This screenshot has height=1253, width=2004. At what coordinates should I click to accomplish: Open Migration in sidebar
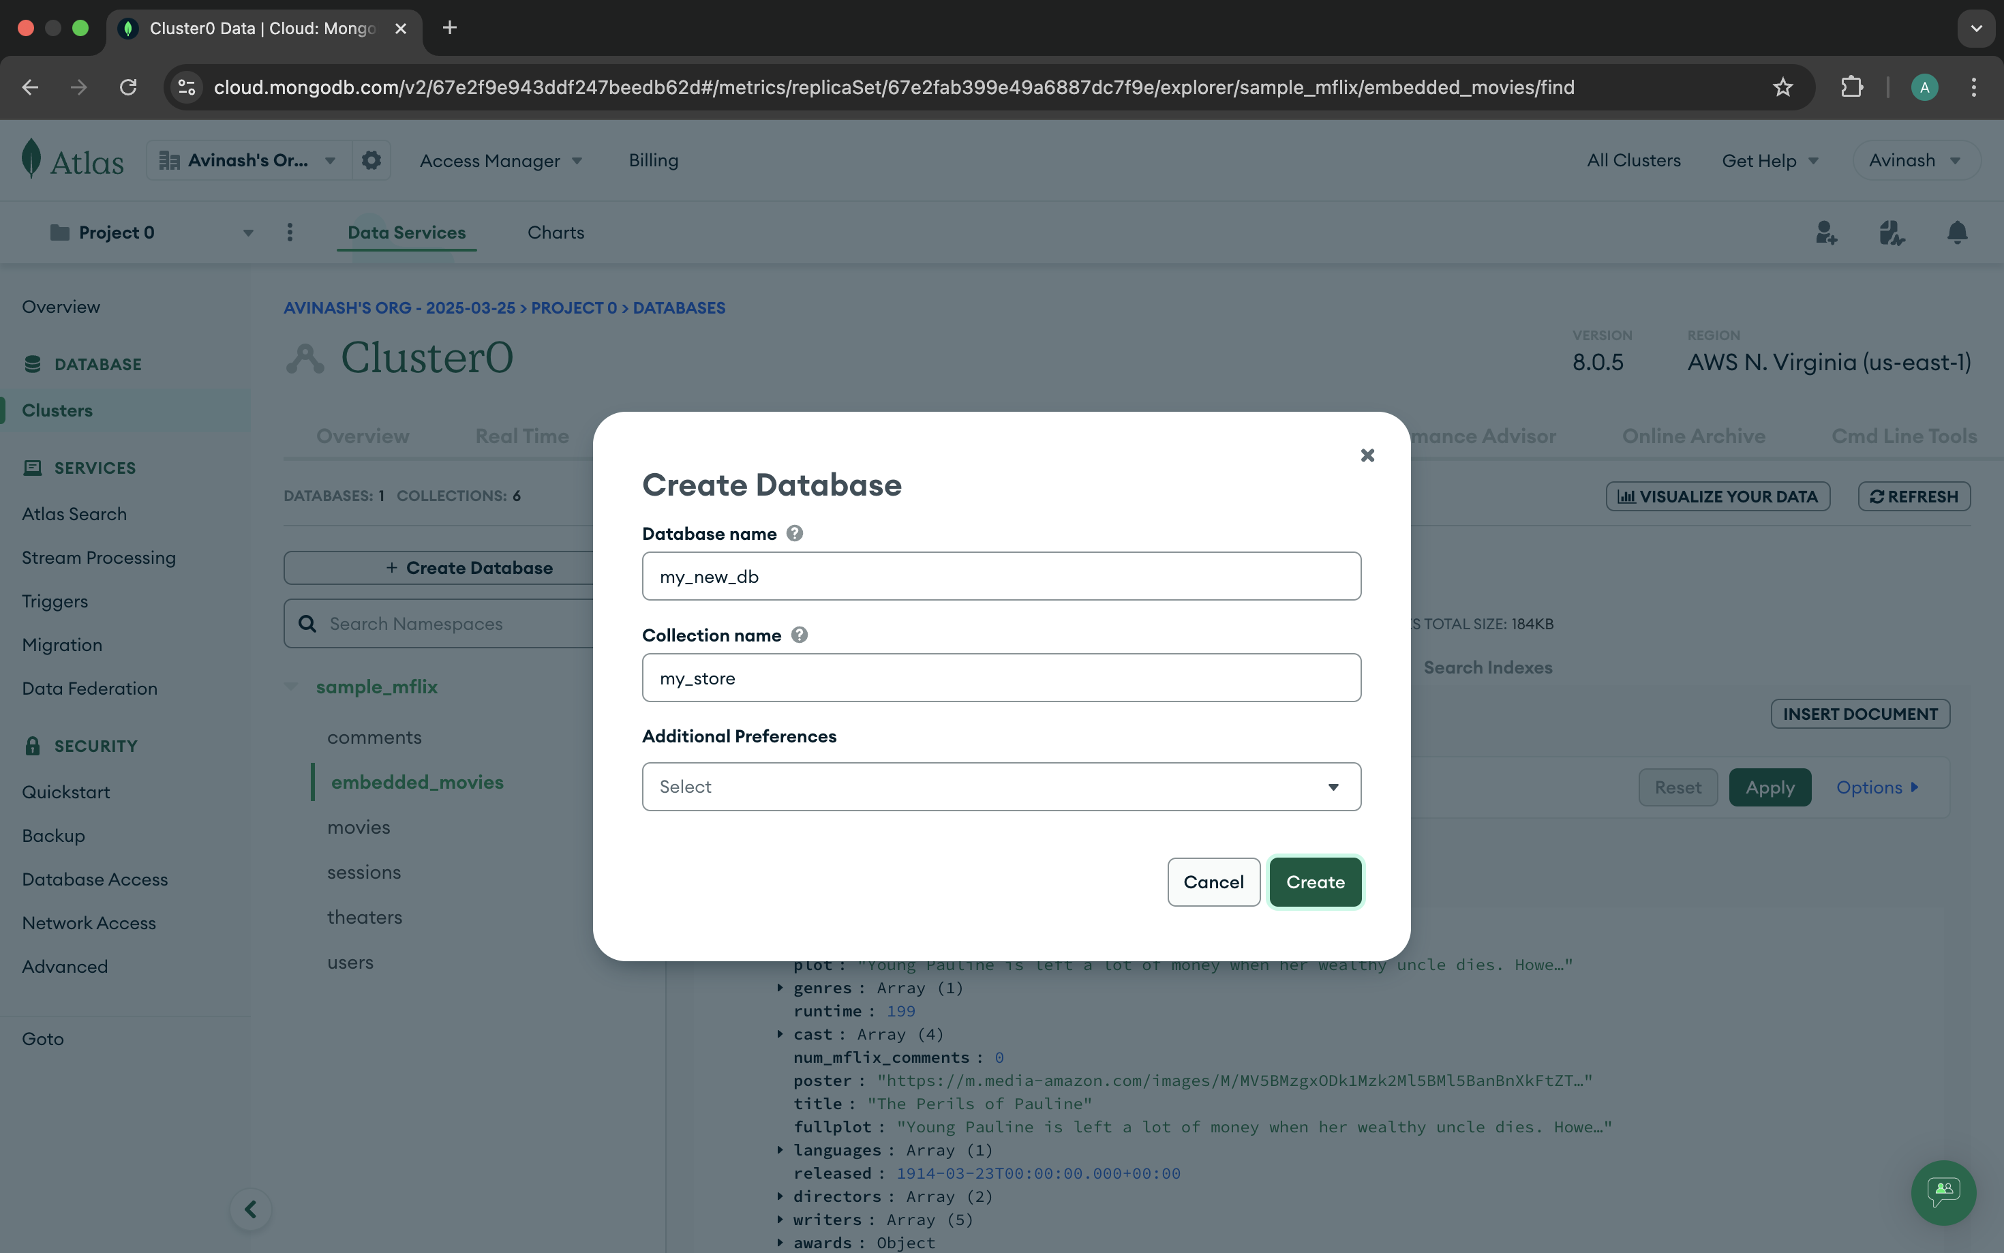[62, 645]
